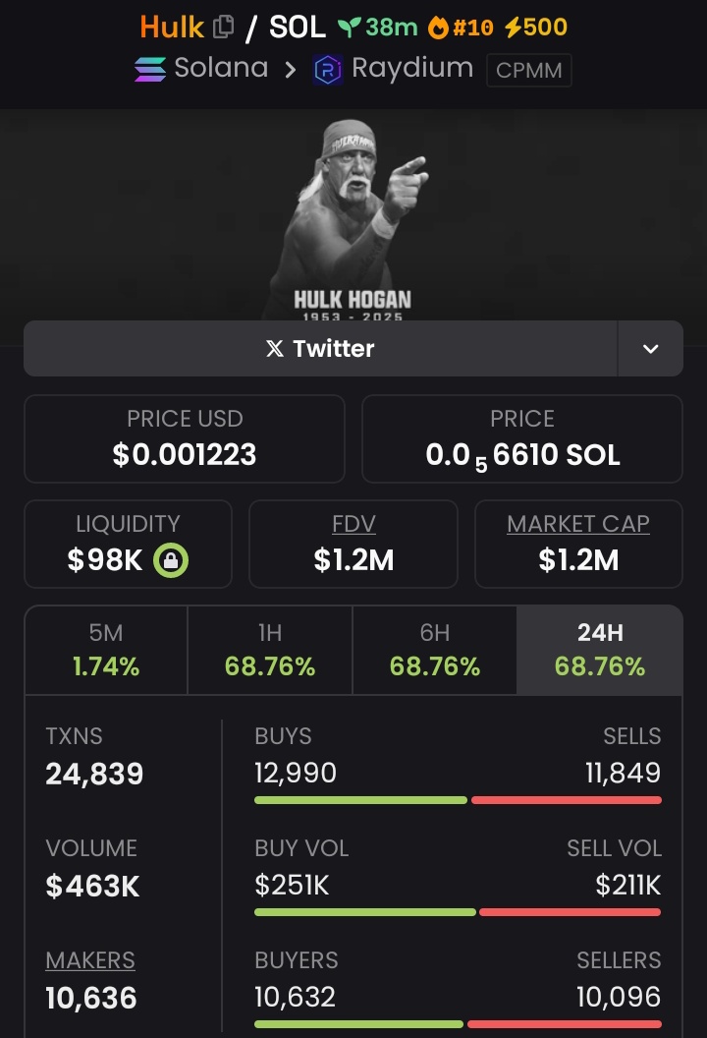The height and width of the screenshot is (1038, 707).
Task: Click the buys versus sells ratio bar
Action: coord(458,800)
